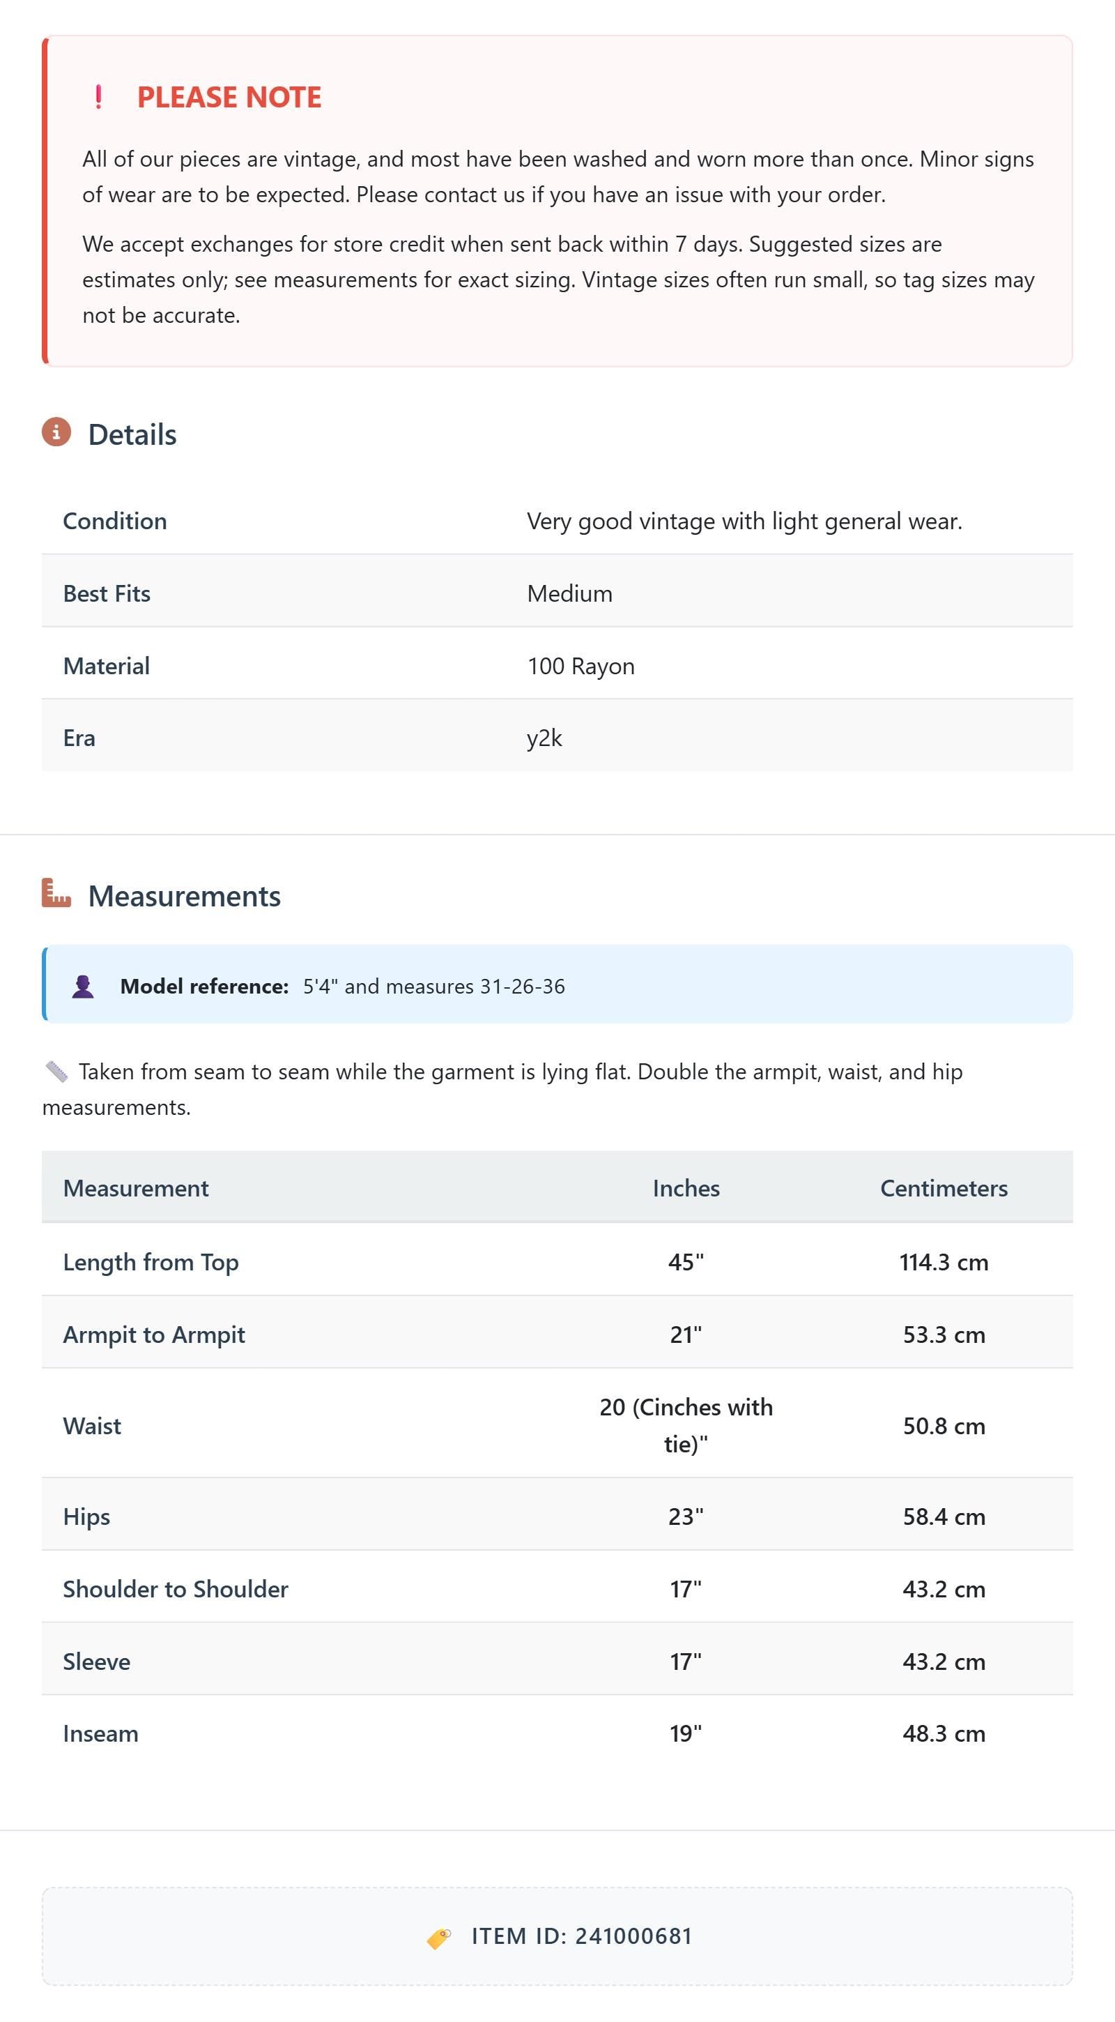Screen dimensions: 1115x2022
Task: Click the Model reference measurement text
Action: 434,986
